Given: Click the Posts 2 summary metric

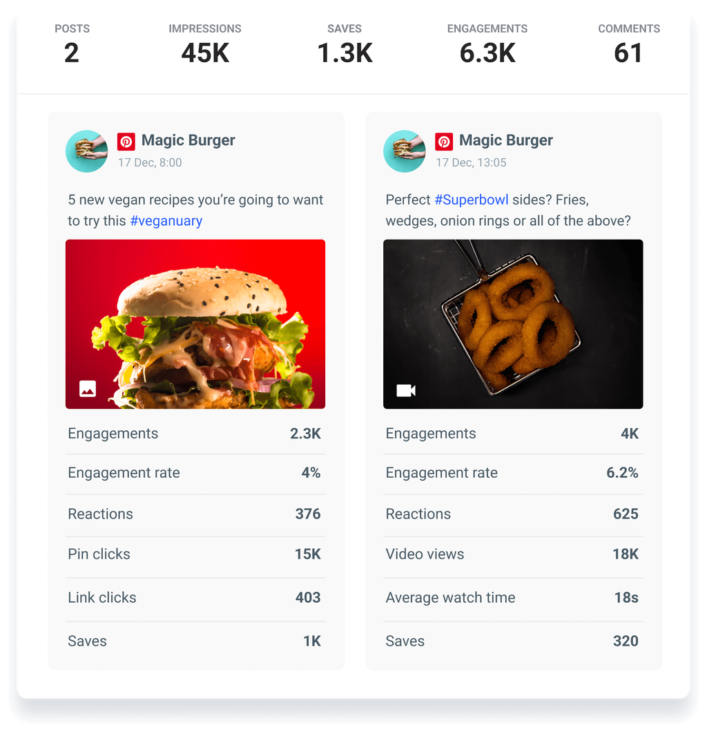Looking at the screenshot, I should (x=72, y=44).
